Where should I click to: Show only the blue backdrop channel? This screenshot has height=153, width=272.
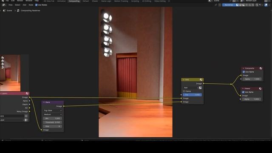(x=253, y=5)
